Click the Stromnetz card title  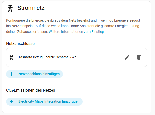coord(31,8)
